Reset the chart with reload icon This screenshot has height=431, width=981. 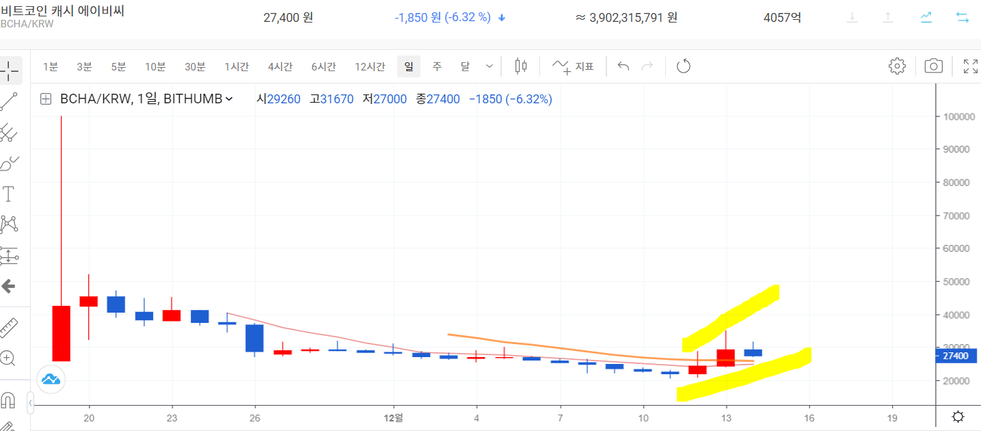pos(684,66)
